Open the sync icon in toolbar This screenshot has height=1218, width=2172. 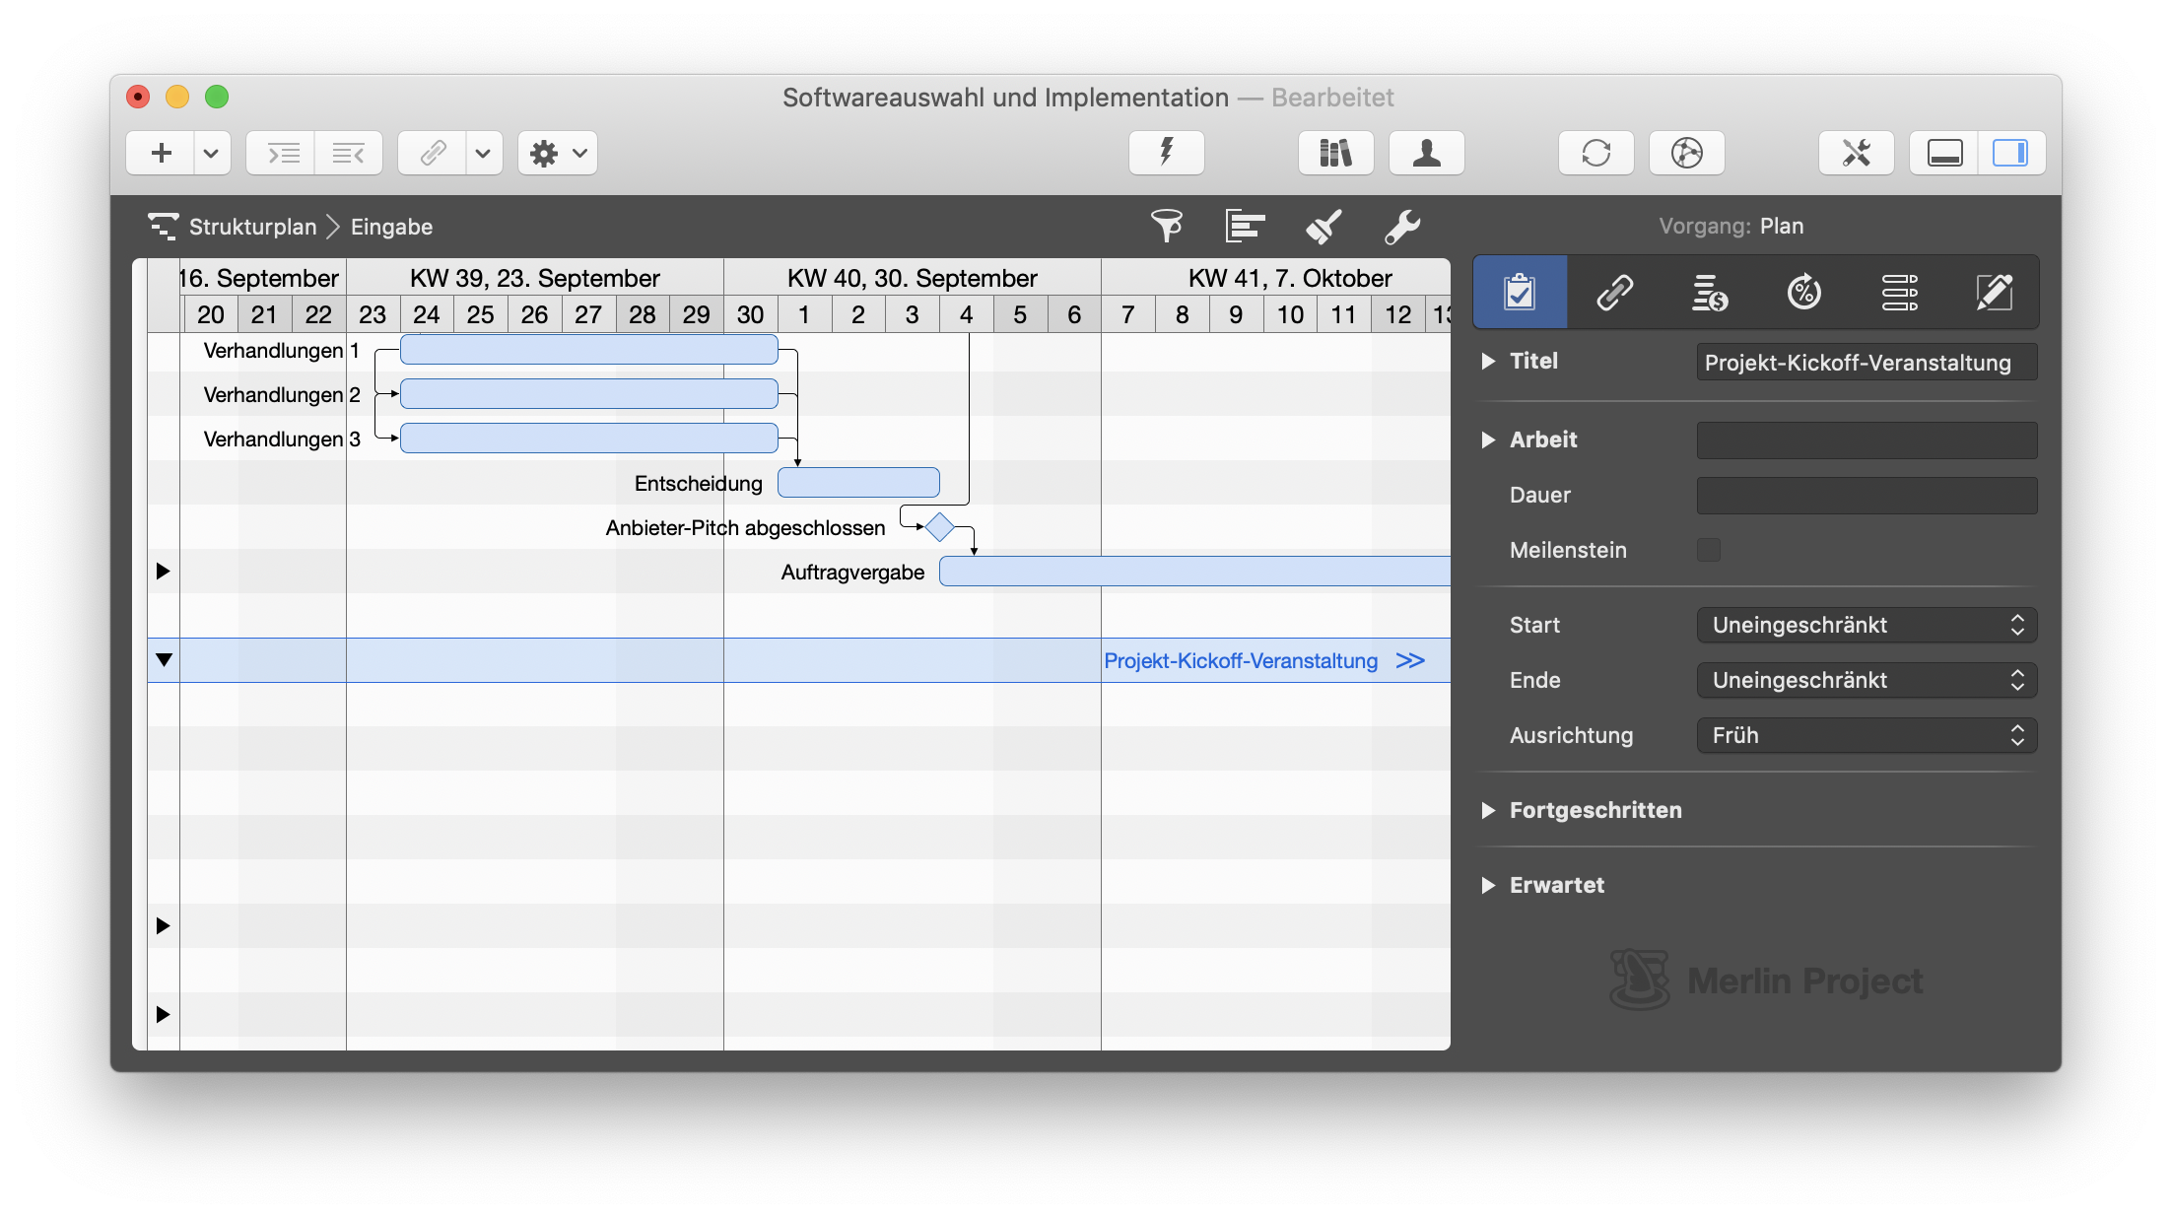(x=1595, y=152)
